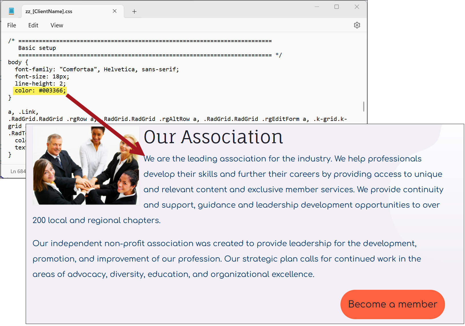Click the 'a, .Link,' selector line

[x=23, y=112]
